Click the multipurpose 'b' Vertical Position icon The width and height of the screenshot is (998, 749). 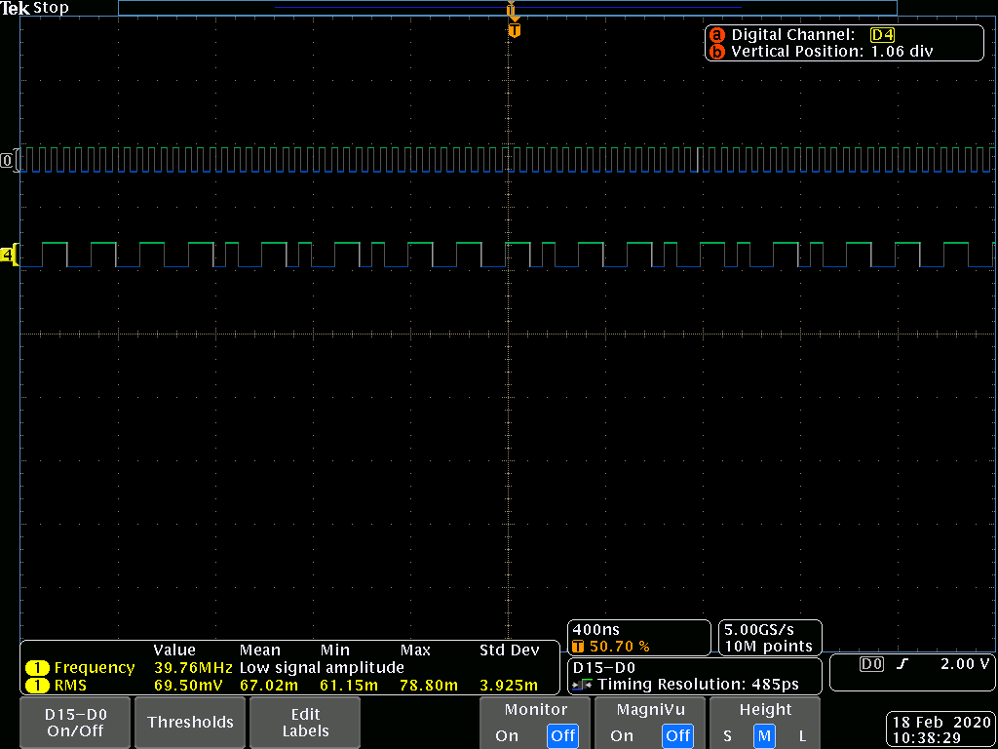[x=717, y=52]
